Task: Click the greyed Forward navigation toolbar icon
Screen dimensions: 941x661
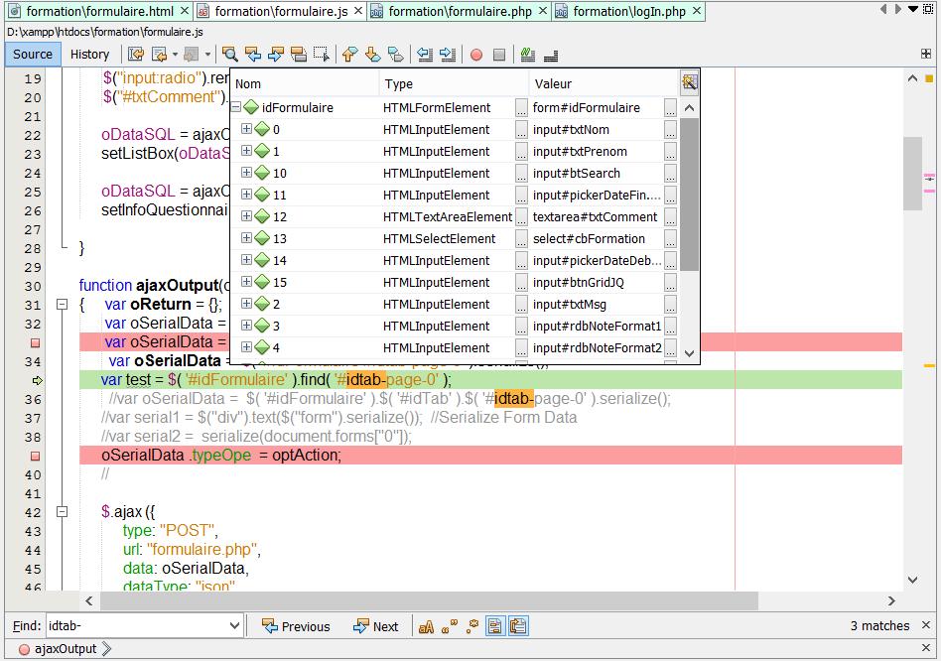Action: pyautogui.click(x=191, y=55)
